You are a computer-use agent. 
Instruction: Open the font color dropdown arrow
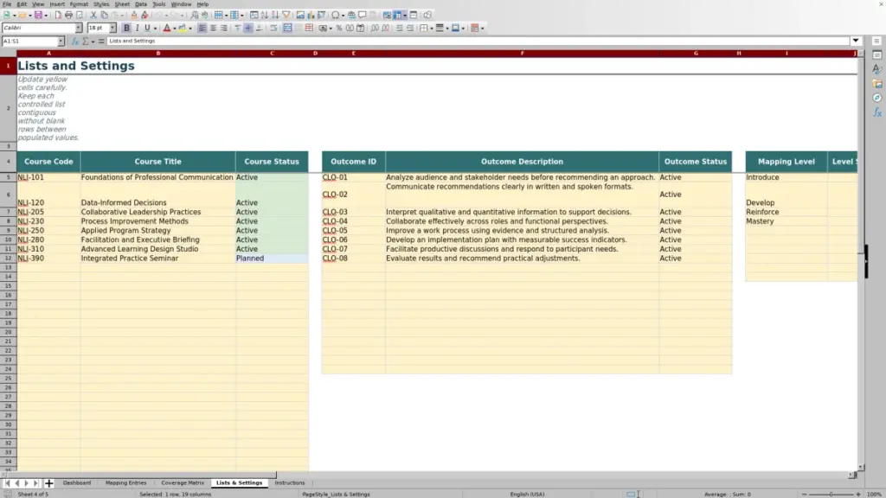click(x=175, y=29)
